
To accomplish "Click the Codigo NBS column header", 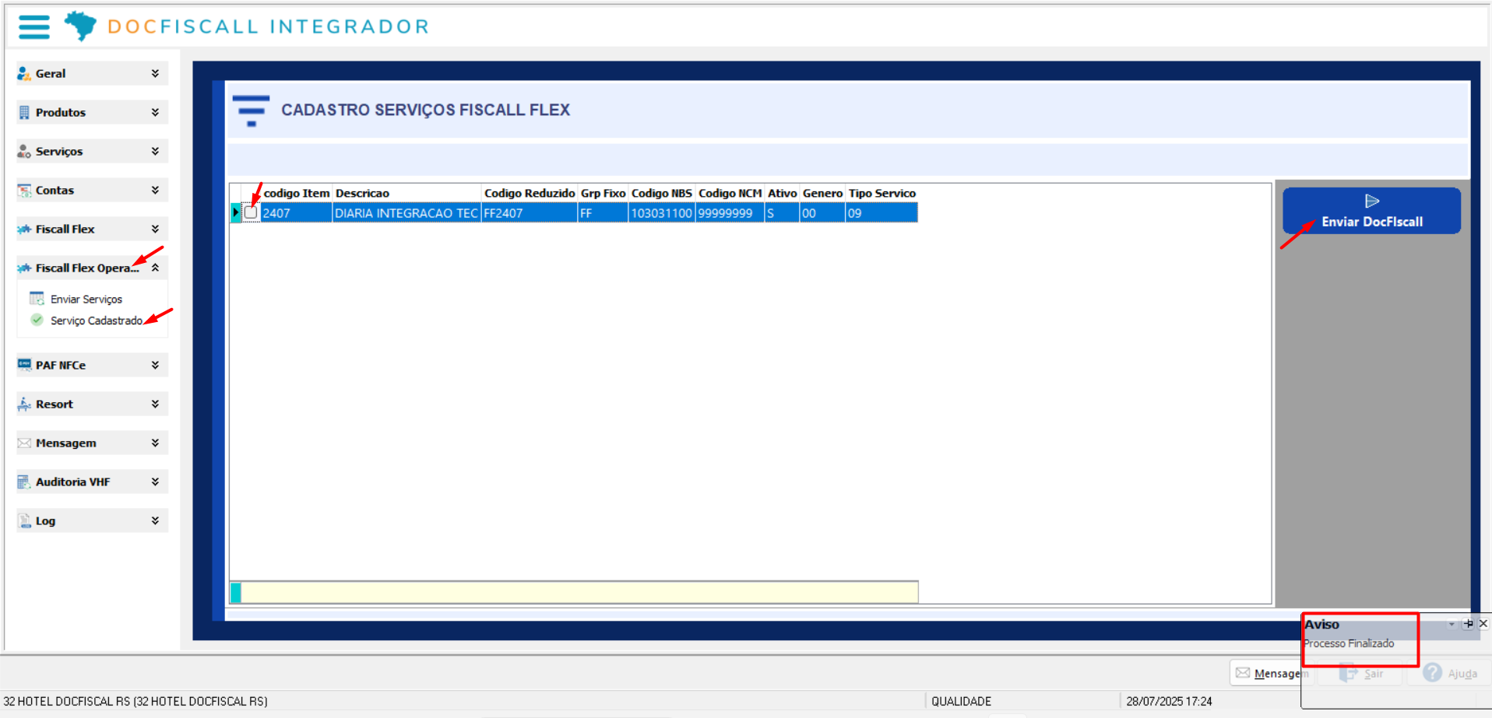I will 662,193.
